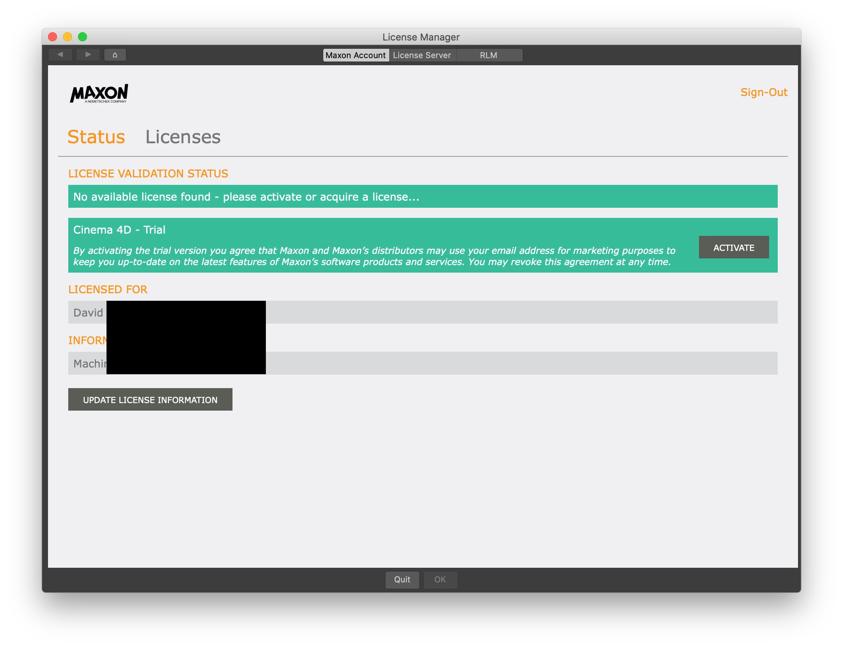Click the Maxon logo
Viewport: 843px width, 648px height.
point(99,93)
